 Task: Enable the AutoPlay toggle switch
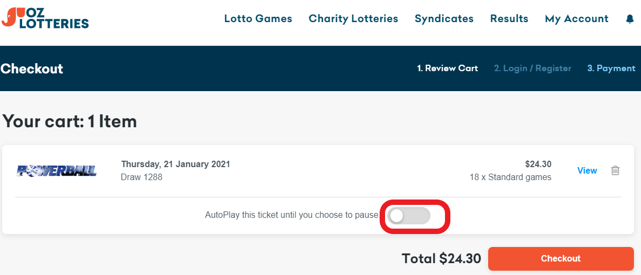(409, 216)
